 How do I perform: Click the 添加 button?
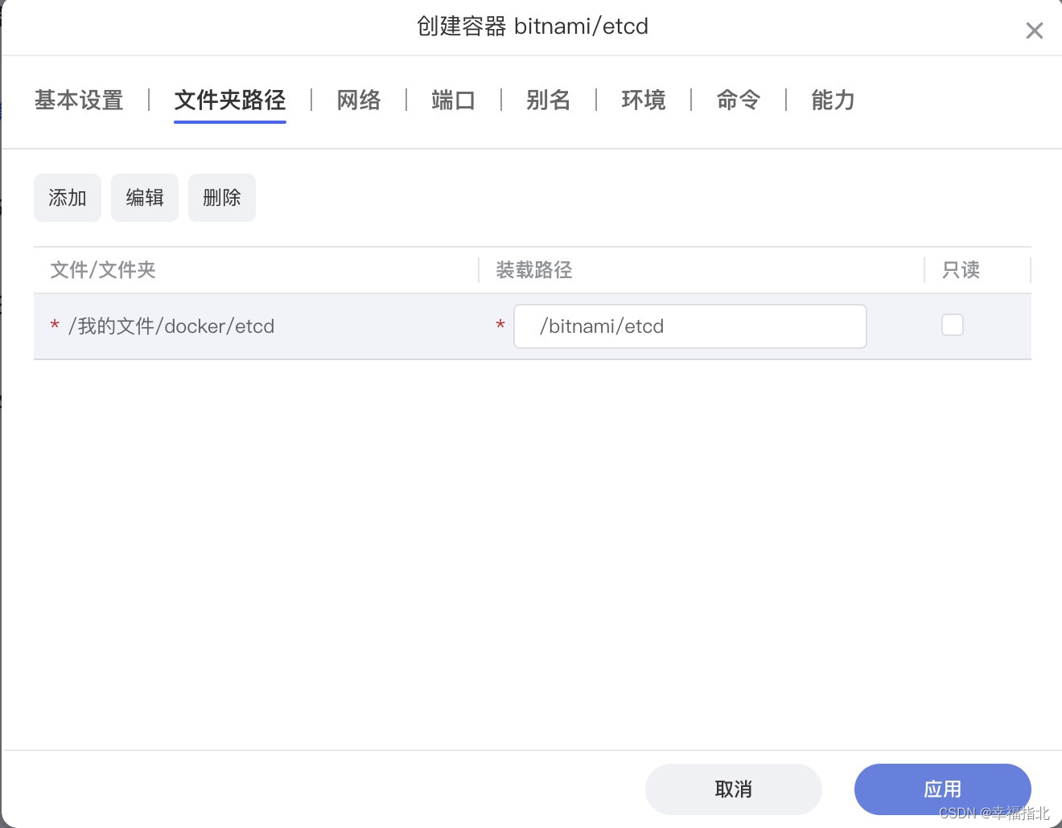click(68, 198)
